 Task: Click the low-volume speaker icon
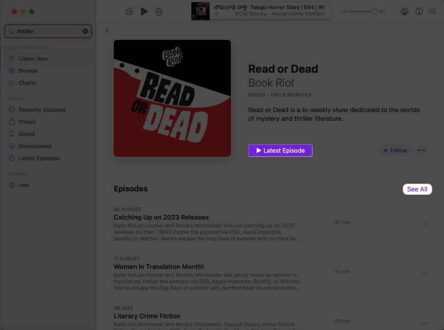[x=344, y=12]
